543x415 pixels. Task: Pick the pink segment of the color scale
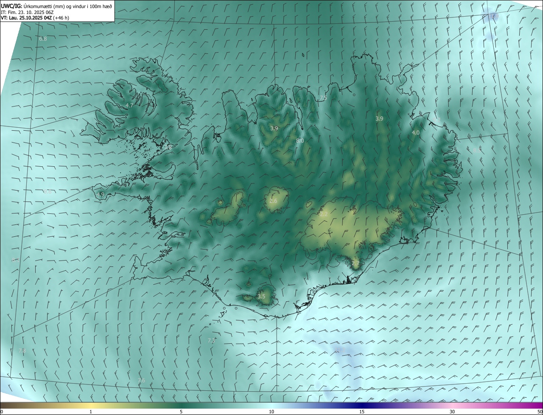(452, 406)
